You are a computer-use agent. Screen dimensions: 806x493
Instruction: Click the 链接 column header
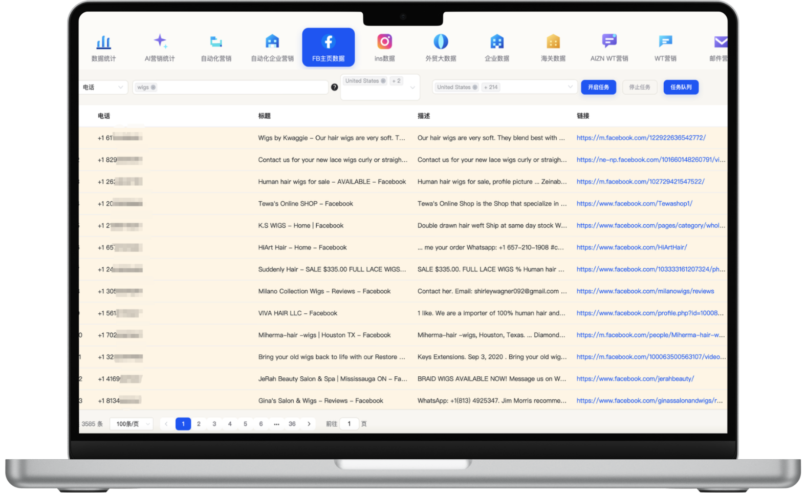tap(583, 116)
